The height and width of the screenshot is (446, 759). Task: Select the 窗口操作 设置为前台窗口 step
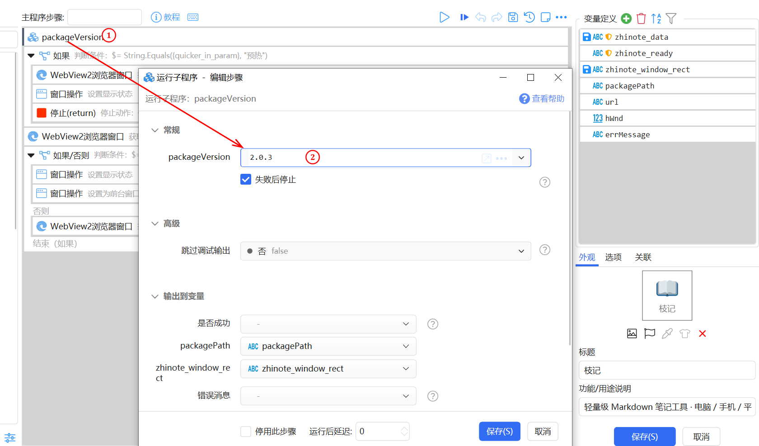(85, 193)
